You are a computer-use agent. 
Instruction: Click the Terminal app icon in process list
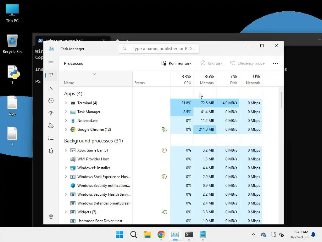pyautogui.click(x=73, y=103)
